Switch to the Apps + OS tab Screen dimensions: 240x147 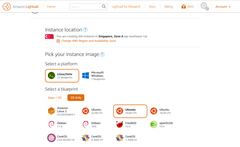tap(55, 98)
